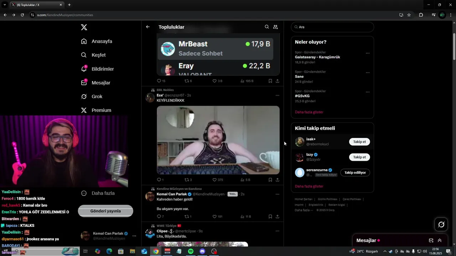Open Kendine Müzisyen ve Bandosu community
The image size is (456, 256).
179,189
